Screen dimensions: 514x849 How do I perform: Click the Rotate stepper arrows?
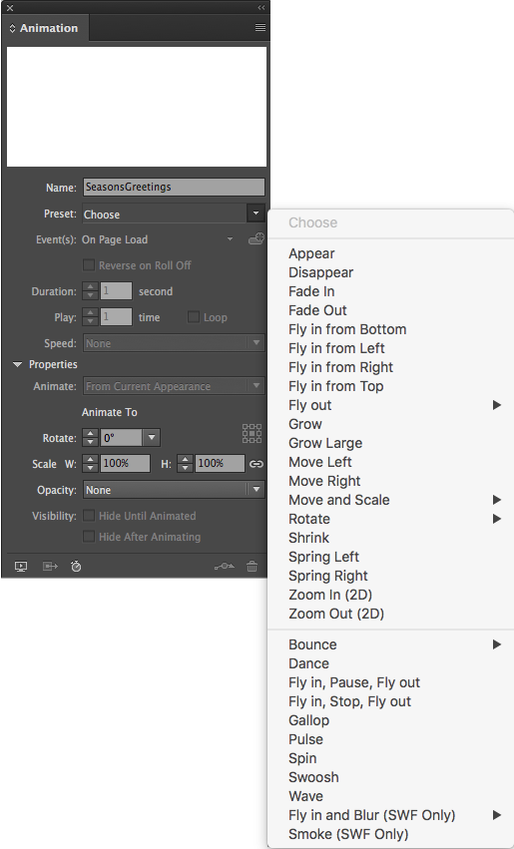pos(90,438)
